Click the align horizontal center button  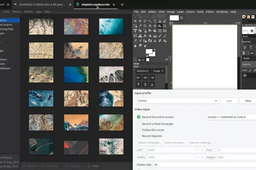[145, 78]
